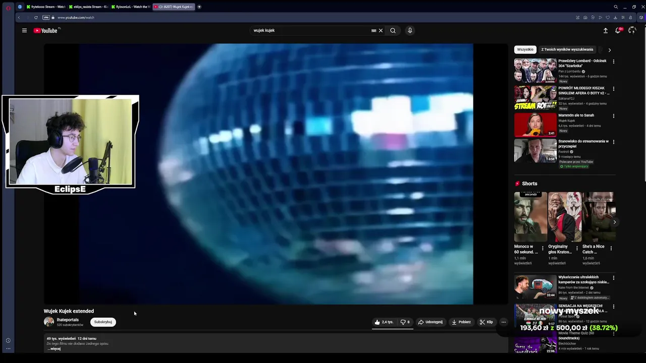Open the sidebar three-dots more icon
The height and width of the screenshot is (363, 646).
(x=8, y=348)
